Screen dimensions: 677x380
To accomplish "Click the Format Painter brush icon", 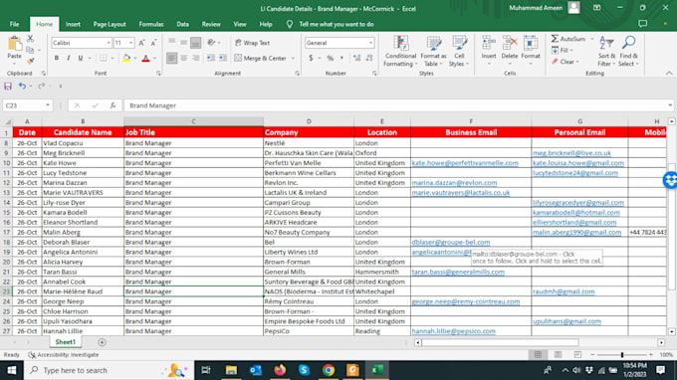I will pyautogui.click(x=30, y=62).
